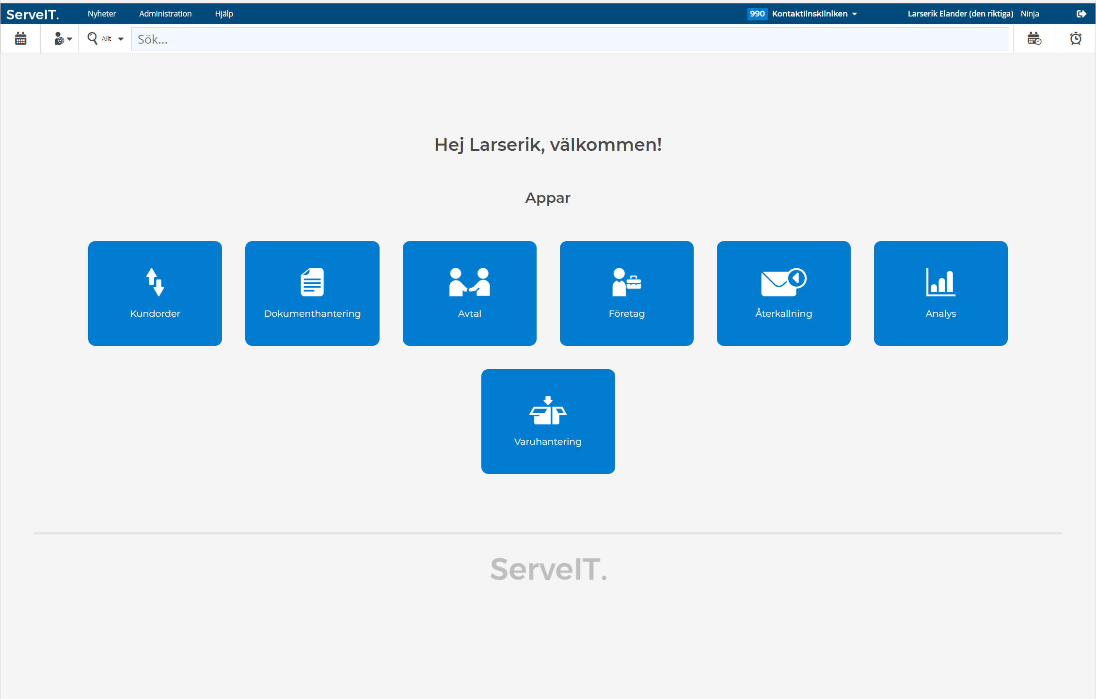This screenshot has height=699, width=1096.
Task: Open Larserik Elander user profile
Action: click(x=960, y=14)
